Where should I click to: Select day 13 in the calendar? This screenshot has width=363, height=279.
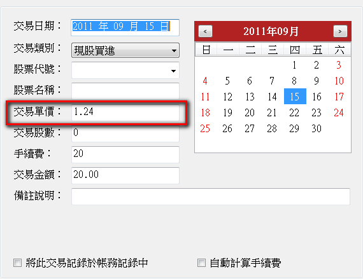(x=250, y=97)
